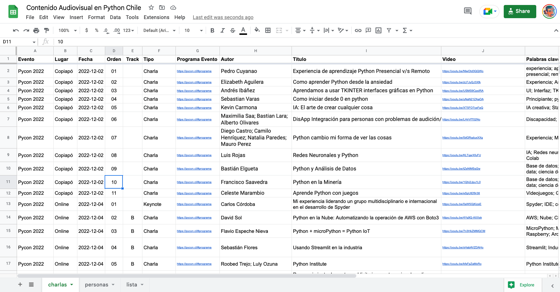Open the zoom 100% dropdown

pos(67,30)
